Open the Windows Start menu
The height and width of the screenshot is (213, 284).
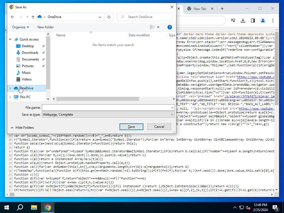[7, 207]
